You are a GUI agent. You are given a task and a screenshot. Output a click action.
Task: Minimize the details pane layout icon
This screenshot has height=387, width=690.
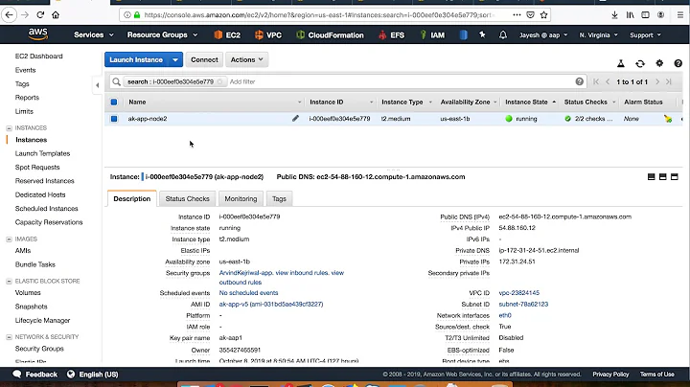(x=652, y=177)
